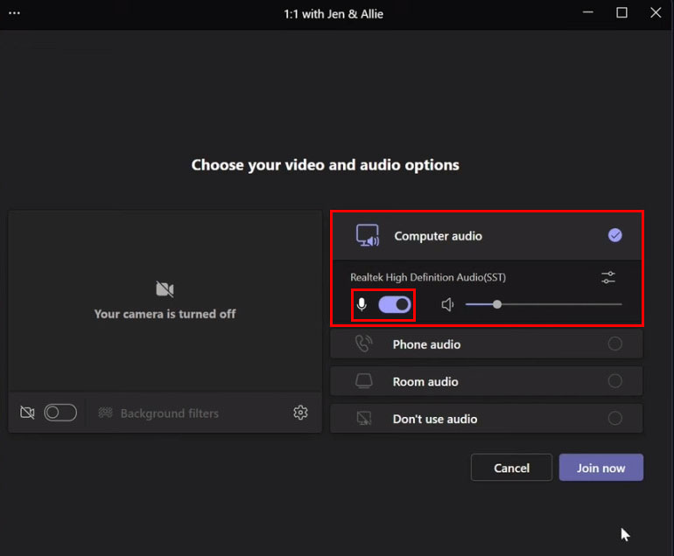Image resolution: width=674 pixels, height=556 pixels.
Task: Turn off the microphone toggle
Action: 395,304
